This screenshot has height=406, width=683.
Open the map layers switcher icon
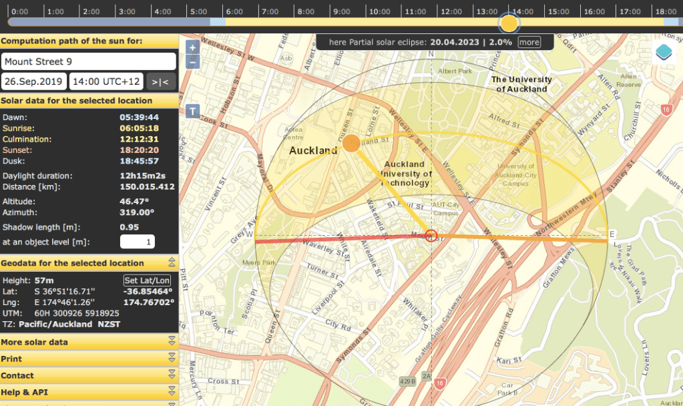point(664,52)
